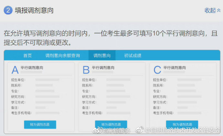Click 转为调剂志愿 button in card B
This screenshot has width=223, height=136.
(x=111, y=124)
